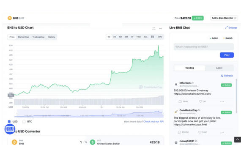Image resolution: width=241 pixels, height=160 pixels.
Task: Select Bearish sentiment option
Action: click(228, 38)
